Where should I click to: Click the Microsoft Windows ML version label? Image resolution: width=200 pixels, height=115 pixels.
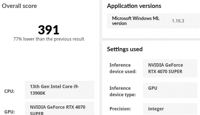click(x=136, y=21)
